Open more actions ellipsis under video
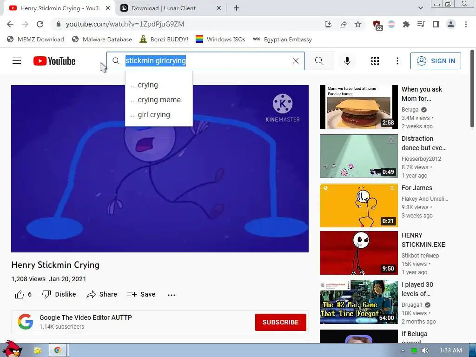The width and height of the screenshot is (476, 357). 172,295
